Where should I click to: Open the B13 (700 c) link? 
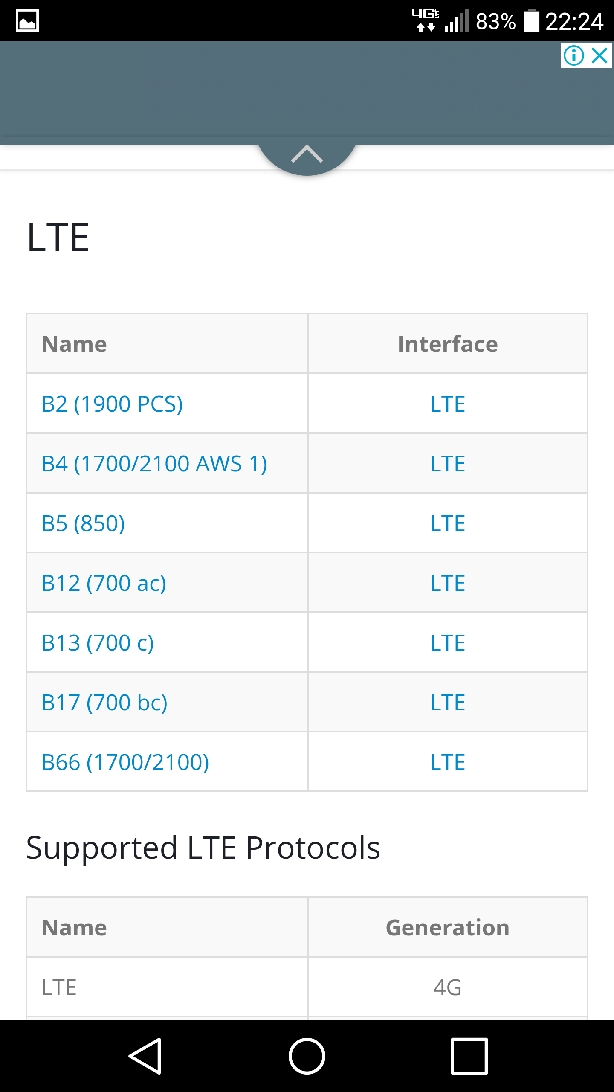pyautogui.click(x=98, y=642)
